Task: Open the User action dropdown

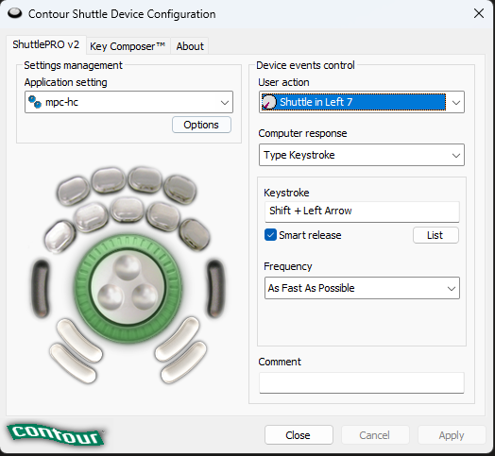Action: pyautogui.click(x=362, y=102)
